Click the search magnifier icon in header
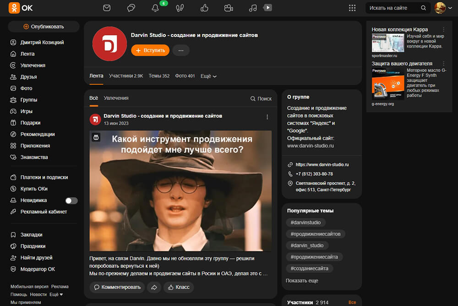The width and height of the screenshot is (458, 306). click(x=423, y=8)
